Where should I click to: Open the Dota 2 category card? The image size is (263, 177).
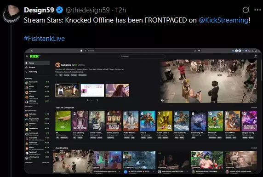click(148, 121)
